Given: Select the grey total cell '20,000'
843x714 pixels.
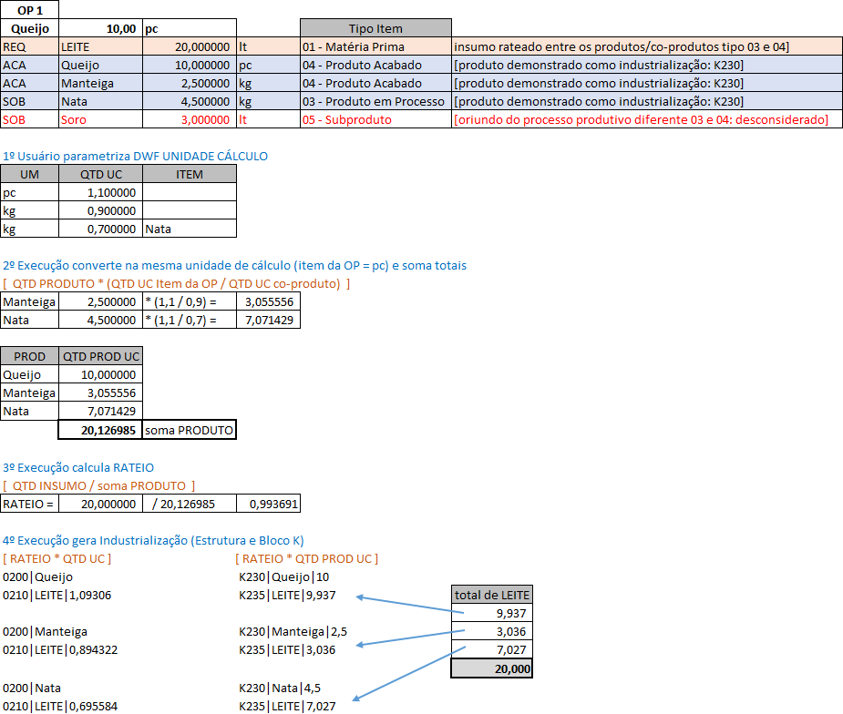Looking at the screenshot, I should (491, 668).
